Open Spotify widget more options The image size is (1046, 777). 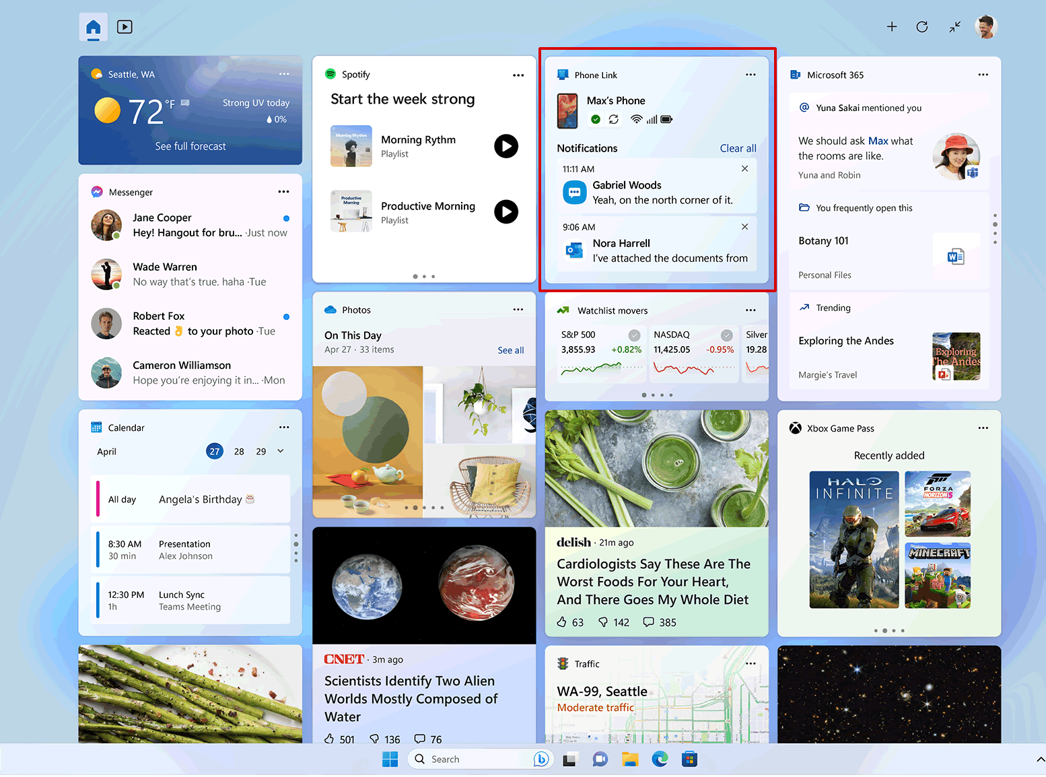click(518, 75)
